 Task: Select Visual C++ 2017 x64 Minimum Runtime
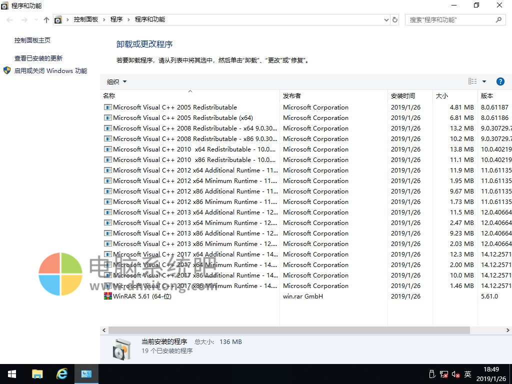(305, 264)
